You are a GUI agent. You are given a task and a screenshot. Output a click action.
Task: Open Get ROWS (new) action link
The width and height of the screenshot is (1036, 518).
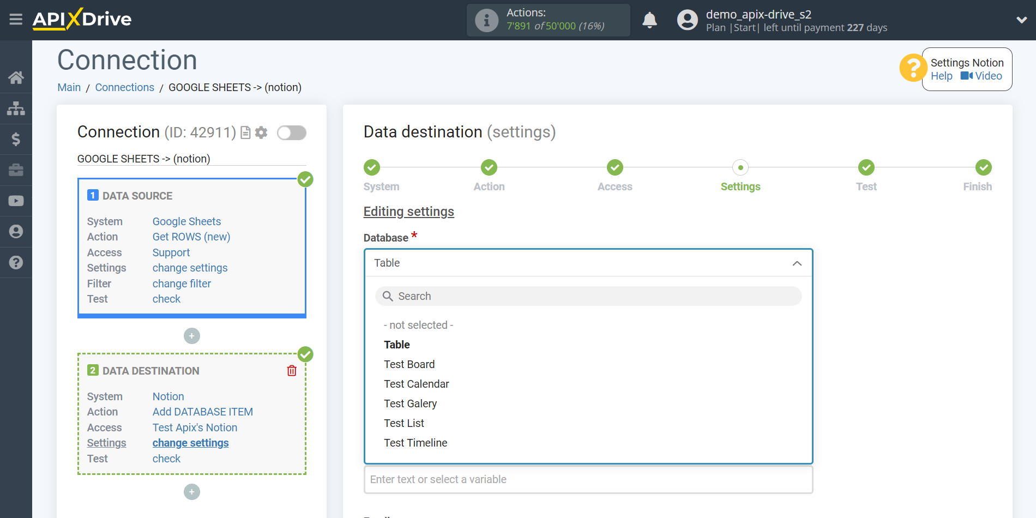191,237
